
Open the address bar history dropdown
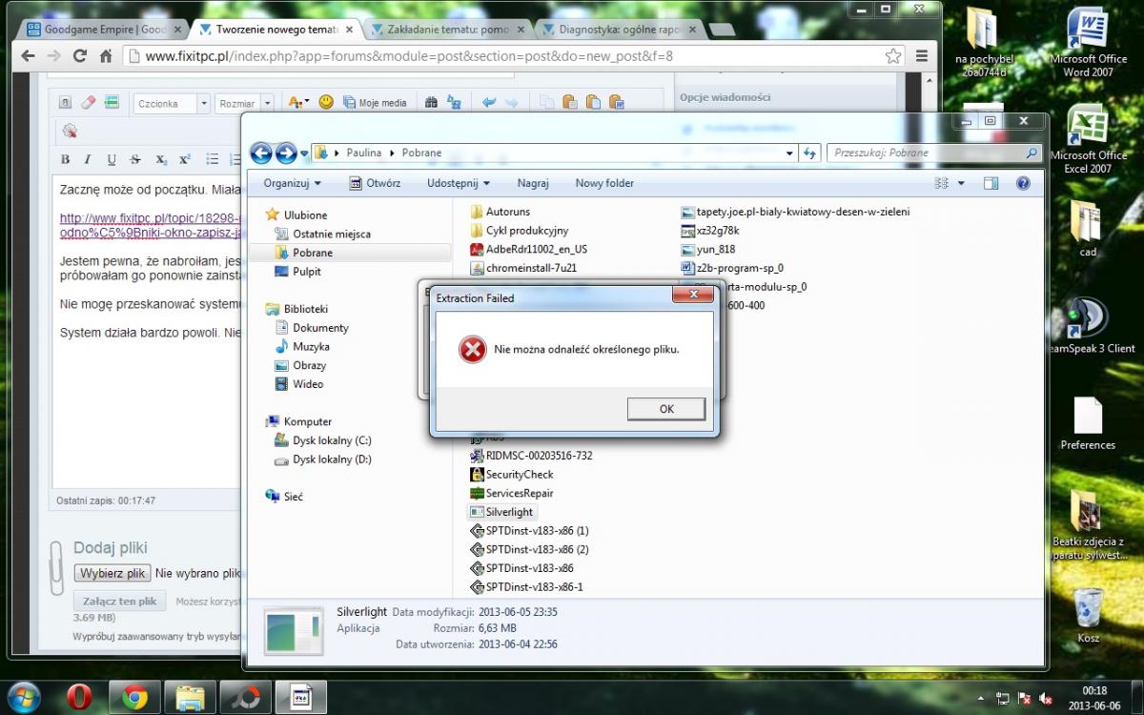point(789,153)
